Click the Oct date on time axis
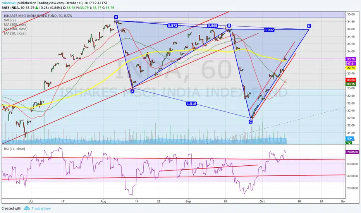 [x=262, y=201]
